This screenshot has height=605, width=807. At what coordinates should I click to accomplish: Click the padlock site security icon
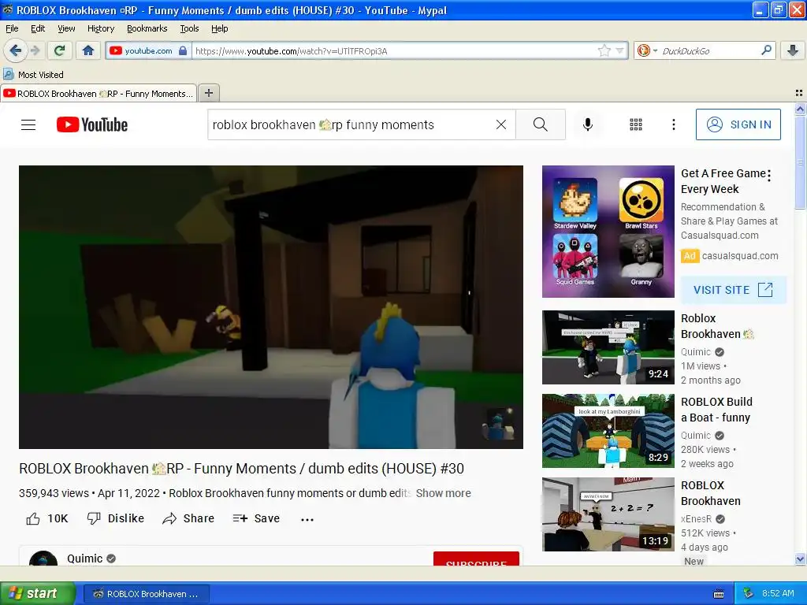(183, 50)
